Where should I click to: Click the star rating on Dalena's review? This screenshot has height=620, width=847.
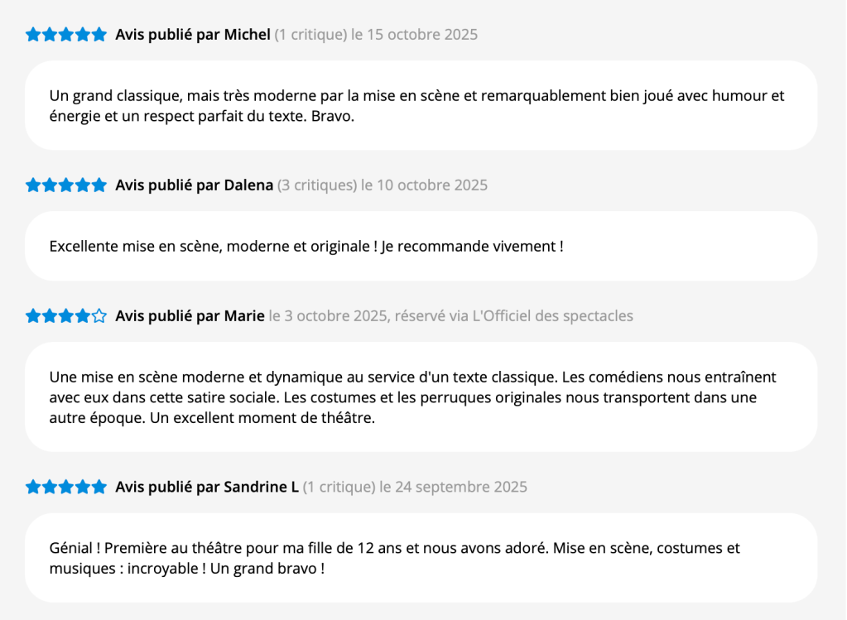pos(66,185)
